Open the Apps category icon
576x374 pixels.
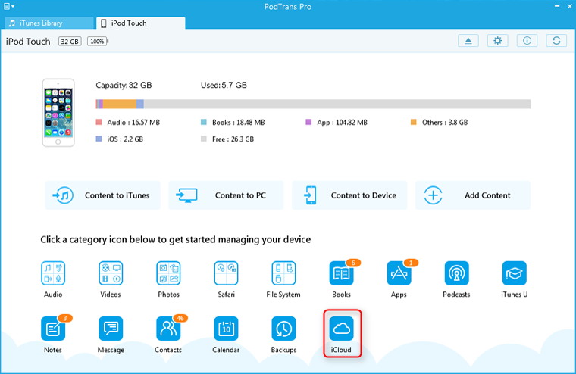click(x=399, y=273)
